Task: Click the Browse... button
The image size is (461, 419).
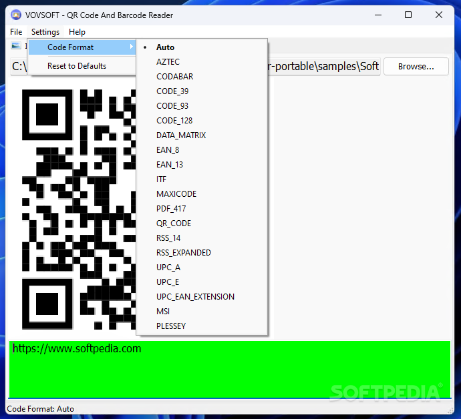Action: point(416,67)
